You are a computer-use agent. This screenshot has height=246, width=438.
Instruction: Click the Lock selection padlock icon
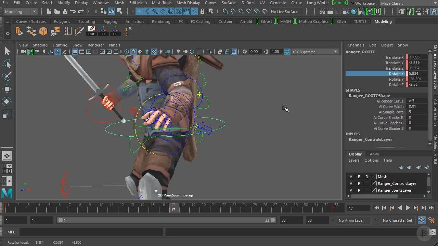click(x=202, y=11)
